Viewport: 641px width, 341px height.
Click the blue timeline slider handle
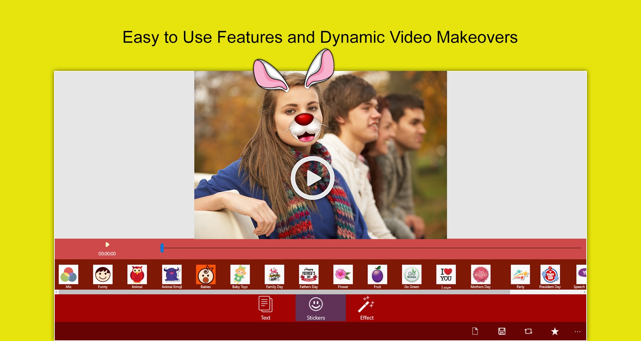click(162, 248)
